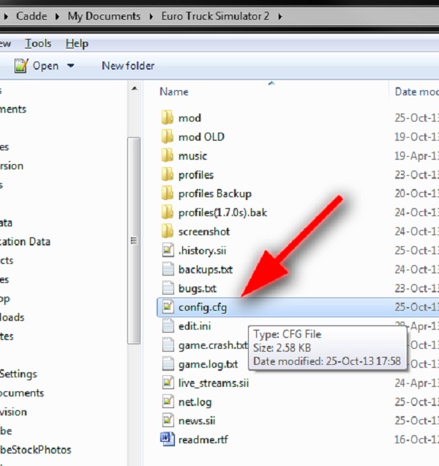Screen dimensions: 439x466
Task: Select the mod folder icon
Action: tap(168, 118)
